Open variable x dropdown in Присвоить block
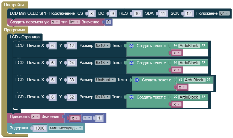This screenshot has width=233, height=138. 35,116
